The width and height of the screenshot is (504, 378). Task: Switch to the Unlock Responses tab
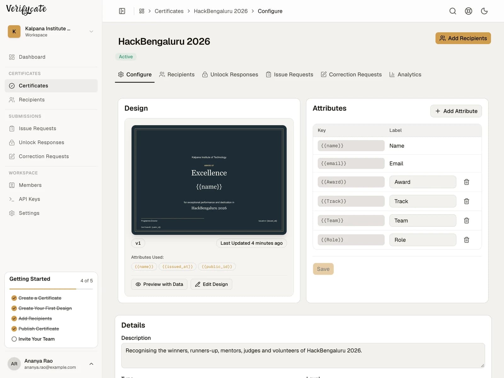click(x=230, y=75)
